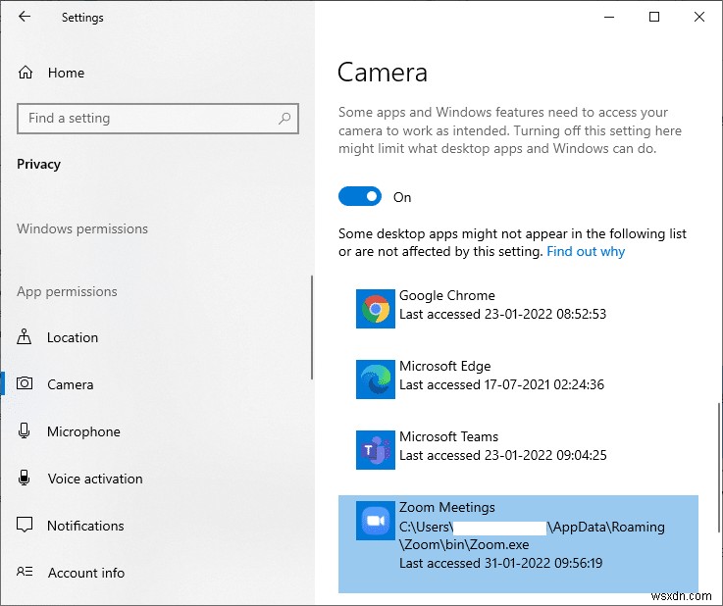Select the Voice activation icon
Viewport: 723px width, 606px height.
click(x=24, y=478)
